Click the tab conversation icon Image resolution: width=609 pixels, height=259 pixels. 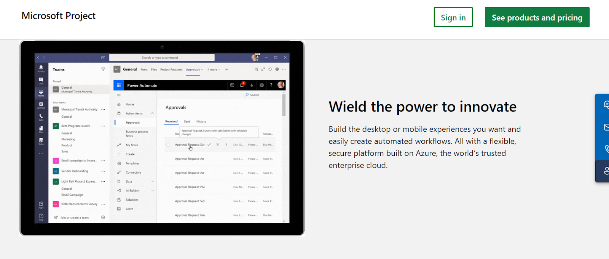[256, 69]
